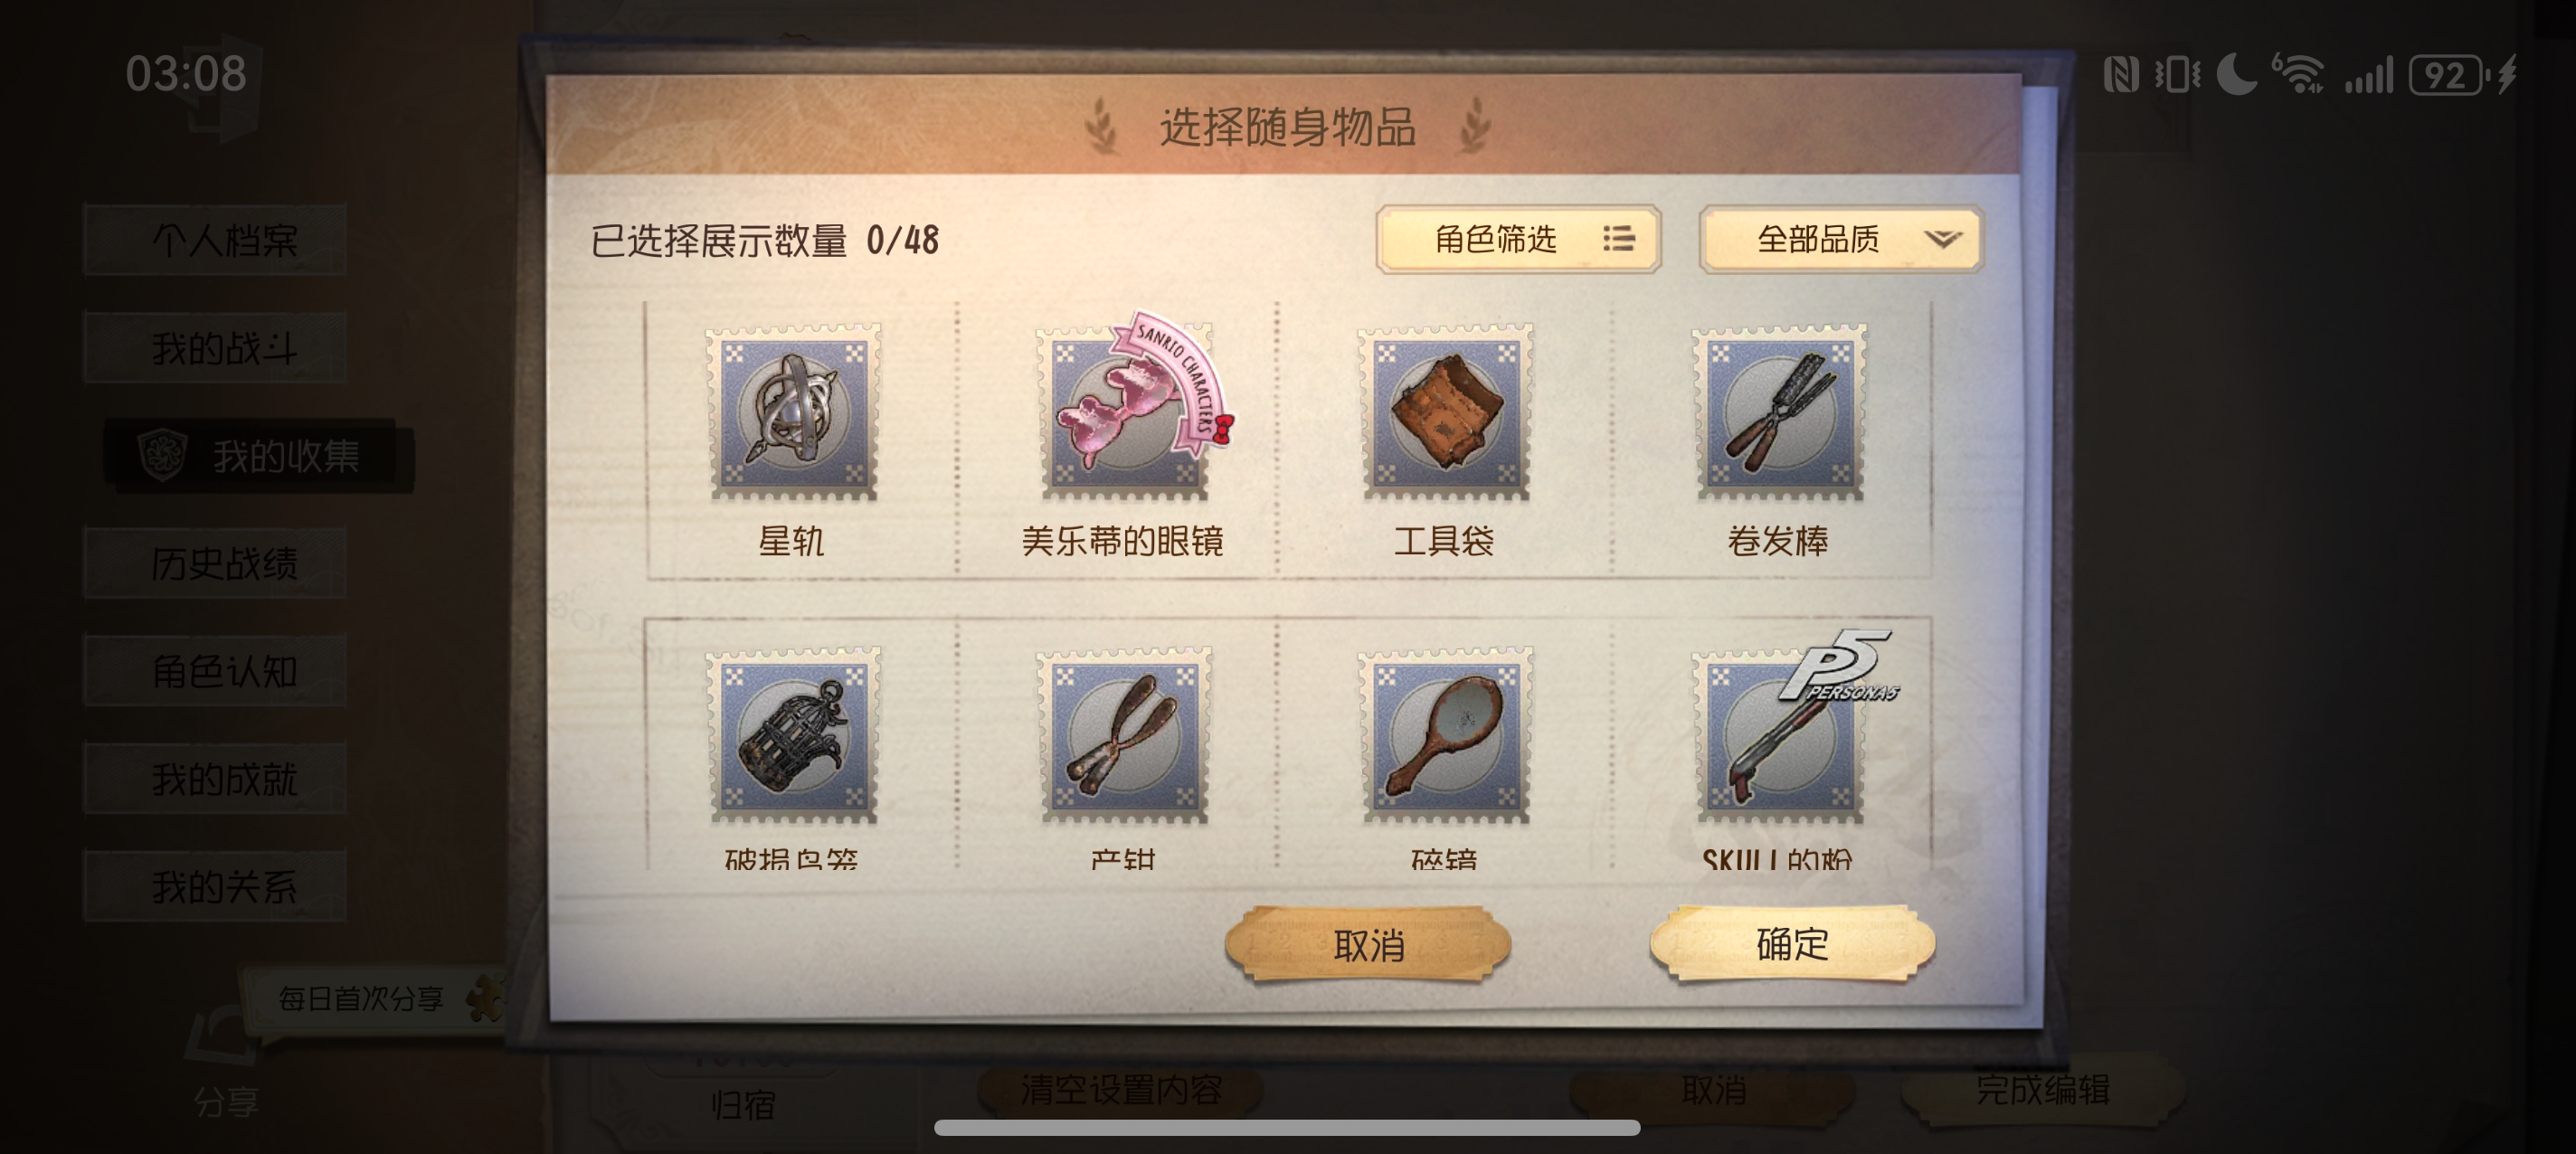The image size is (2576, 1154).
Task: Confirm selection with 确定 button
Action: (1792, 944)
